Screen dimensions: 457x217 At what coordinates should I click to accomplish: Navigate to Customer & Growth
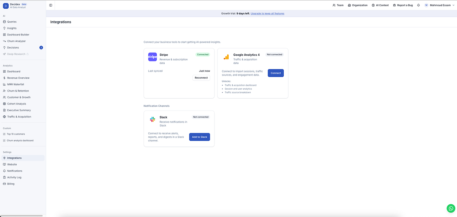pyautogui.click(x=23, y=97)
